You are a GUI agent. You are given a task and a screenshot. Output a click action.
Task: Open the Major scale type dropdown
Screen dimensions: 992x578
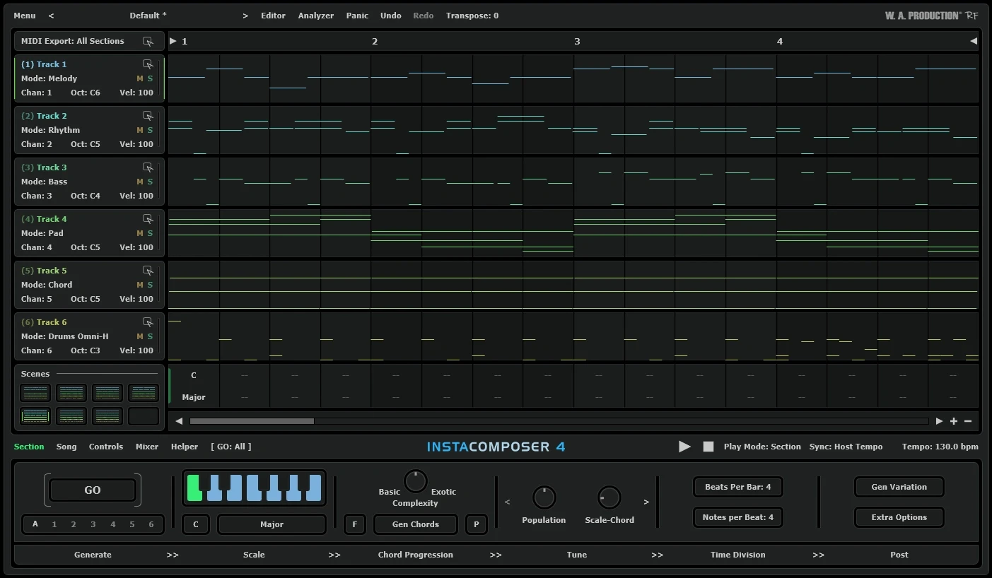272,524
